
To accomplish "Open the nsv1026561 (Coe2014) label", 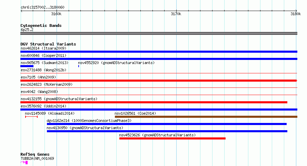I will click(x=135, y=113).
